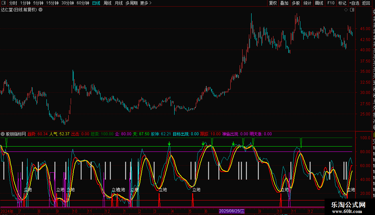Viewport: 375px width, 215px height.
Task: Click the 返回 back button
Action: point(366,3)
